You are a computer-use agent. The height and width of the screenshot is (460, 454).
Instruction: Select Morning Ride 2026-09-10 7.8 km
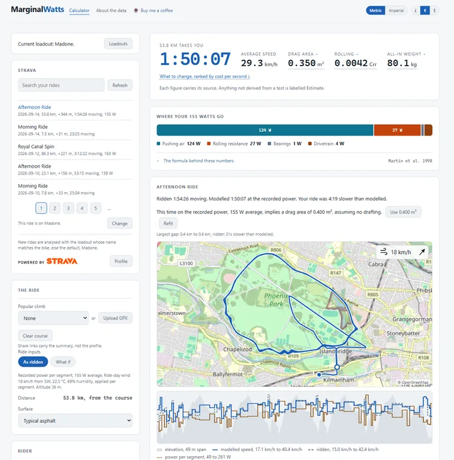(x=75, y=189)
